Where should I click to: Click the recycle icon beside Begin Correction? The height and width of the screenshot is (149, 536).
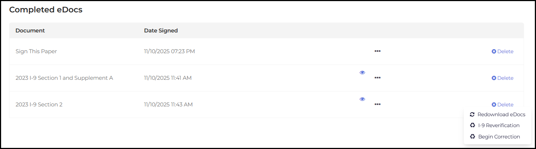tap(473, 137)
